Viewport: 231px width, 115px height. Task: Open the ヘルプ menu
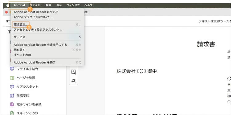[x=88, y=5]
